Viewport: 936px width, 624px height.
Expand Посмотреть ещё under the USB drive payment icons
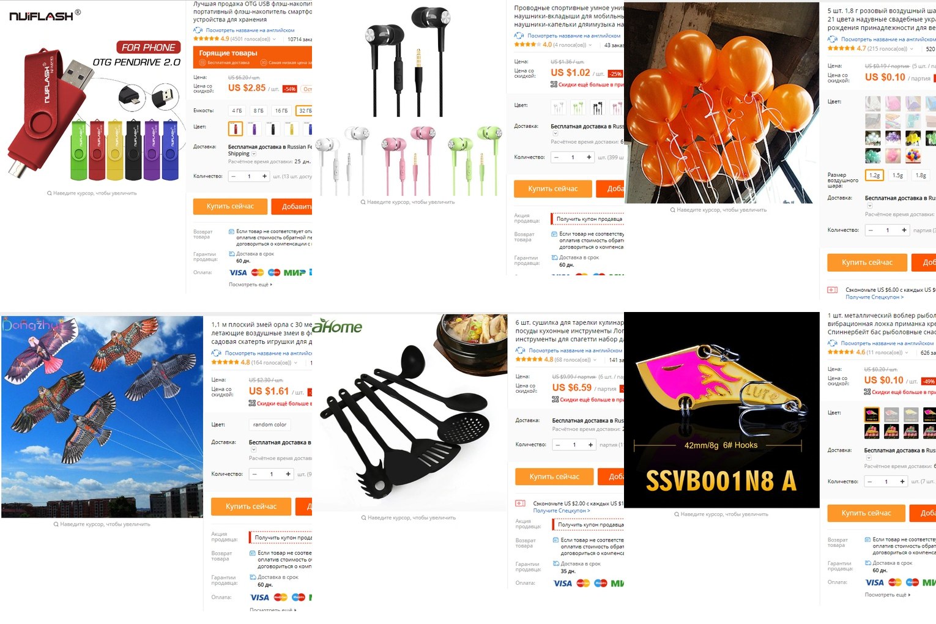coord(251,284)
